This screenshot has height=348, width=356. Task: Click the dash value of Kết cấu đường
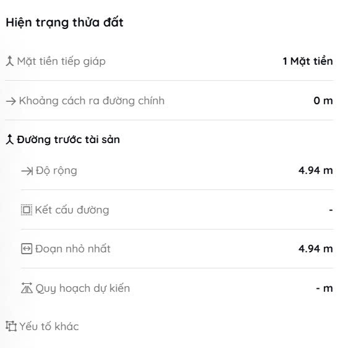pyautogui.click(x=331, y=210)
